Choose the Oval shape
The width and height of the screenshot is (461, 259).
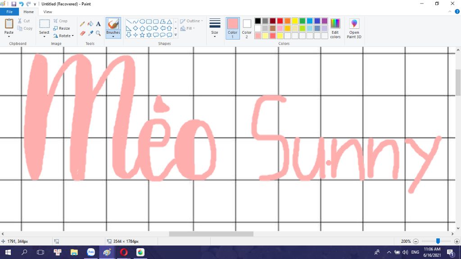pyautogui.click(x=142, y=22)
